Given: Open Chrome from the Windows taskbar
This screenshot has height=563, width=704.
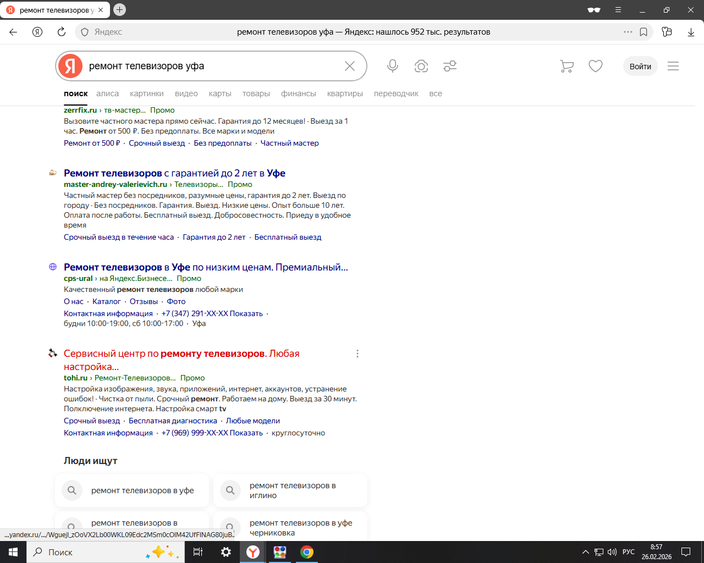Looking at the screenshot, I should (307, 552).
